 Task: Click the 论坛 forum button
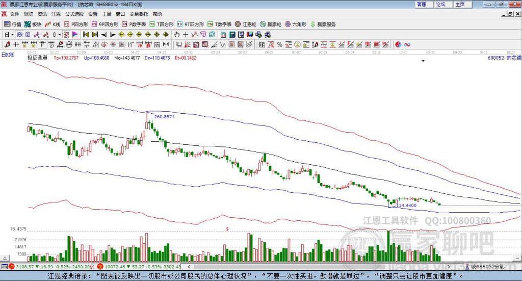[443, 4]
